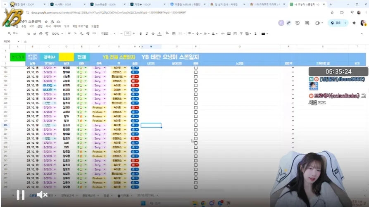Image resolution: width=369 pixels, height=207 pixels.
Task: Open version history clock icon
Action: point(298,23)
